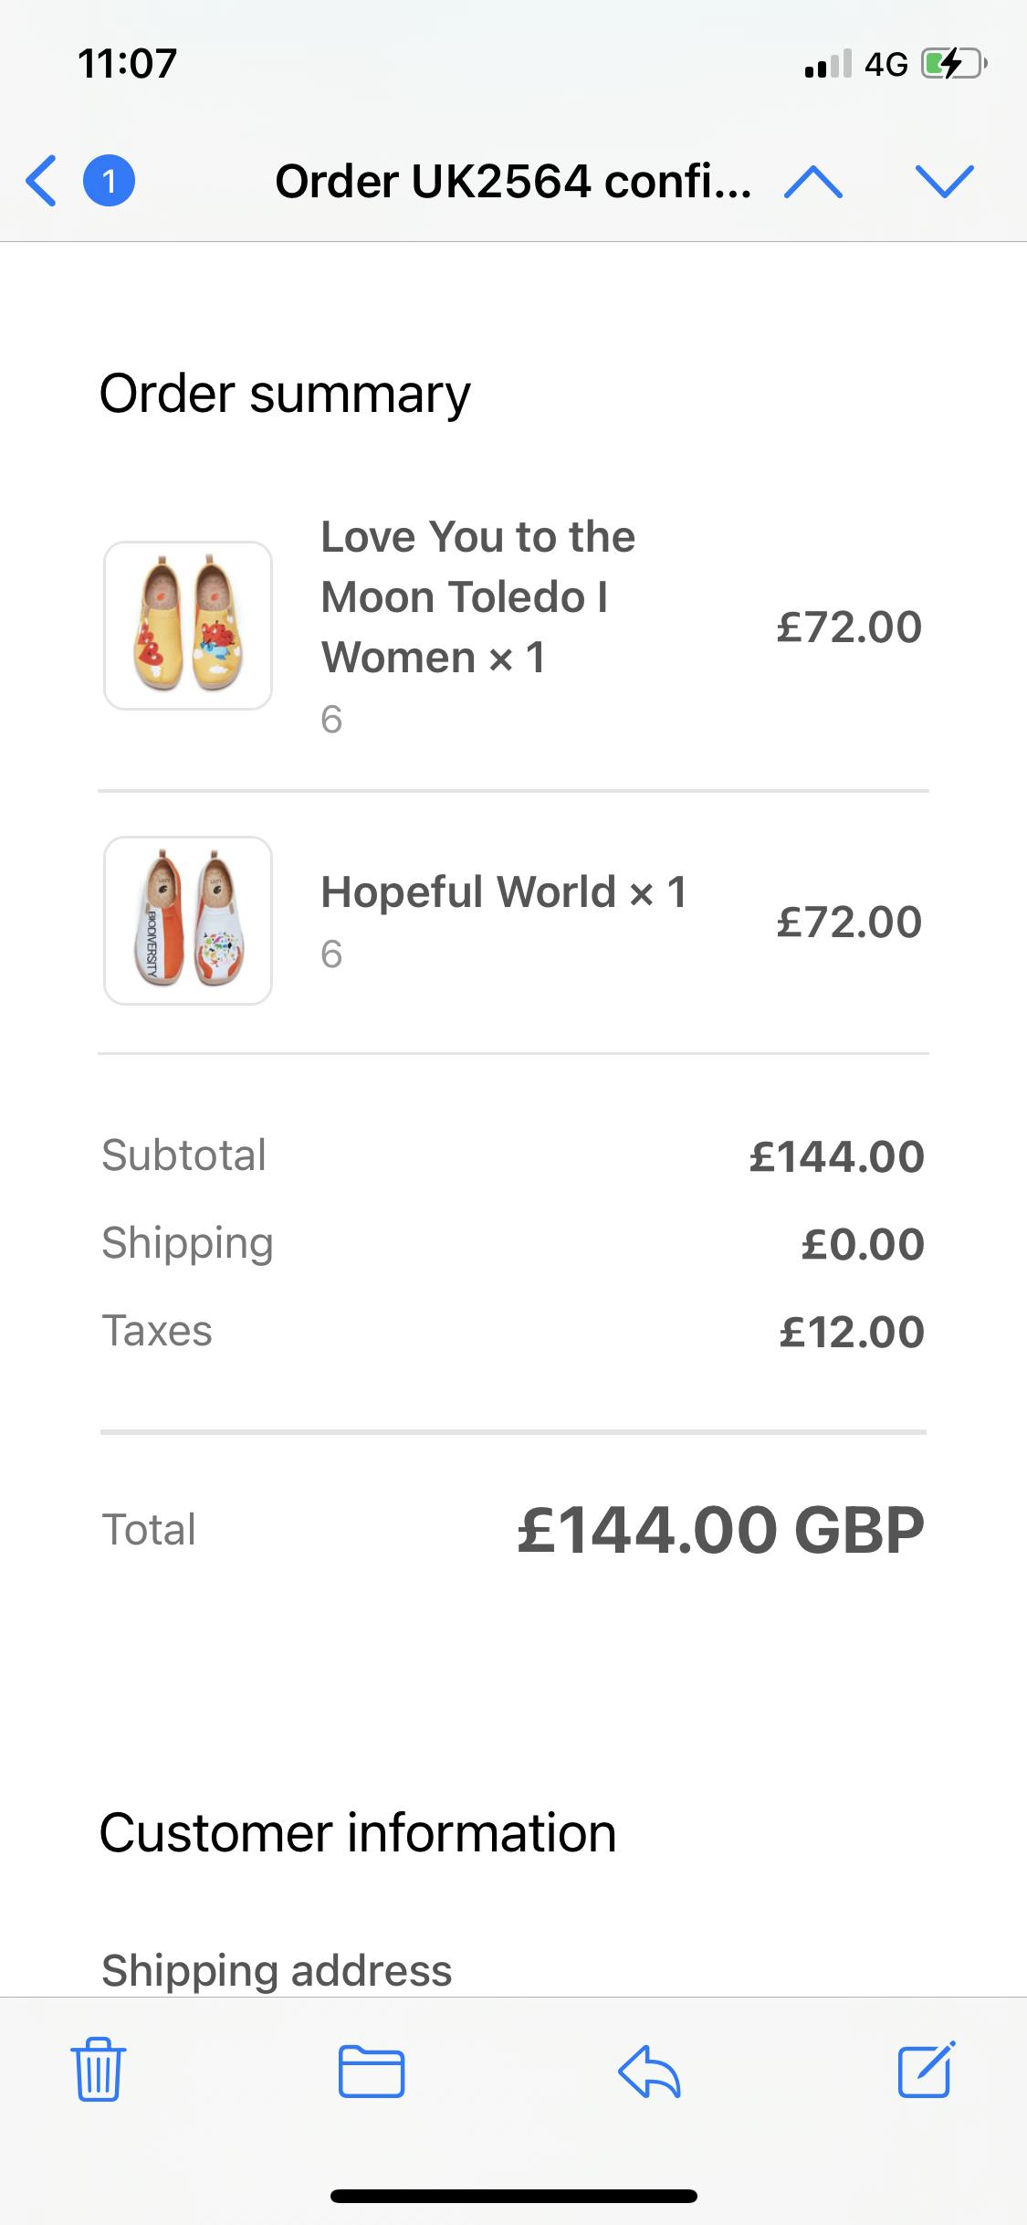
Task: Tap the Customer information heading
Action: (x=358, y=1832)
